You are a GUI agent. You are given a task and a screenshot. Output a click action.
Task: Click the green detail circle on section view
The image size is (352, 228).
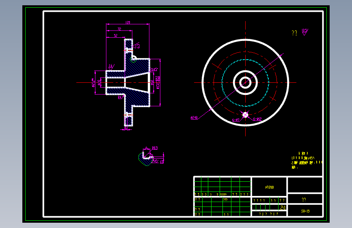pos(133,59)
